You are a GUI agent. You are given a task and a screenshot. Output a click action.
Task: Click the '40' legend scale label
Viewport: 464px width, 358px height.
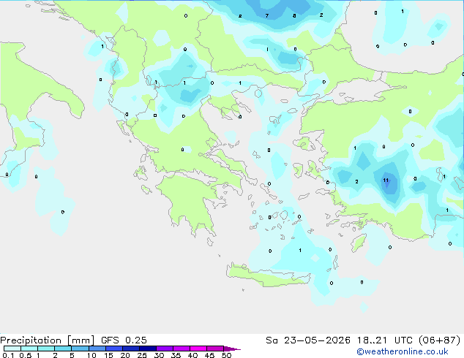[192, 355]
